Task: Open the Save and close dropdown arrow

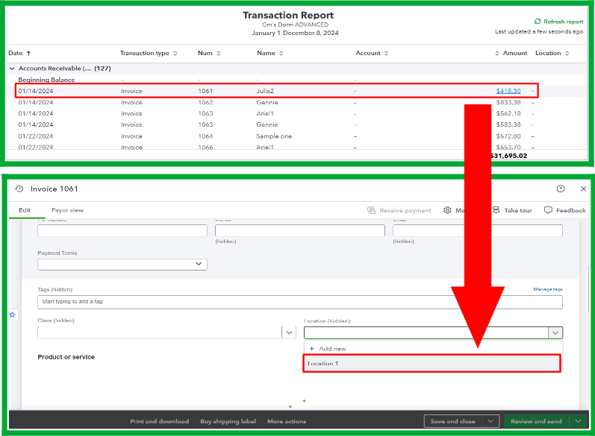Action: point(490,421)
